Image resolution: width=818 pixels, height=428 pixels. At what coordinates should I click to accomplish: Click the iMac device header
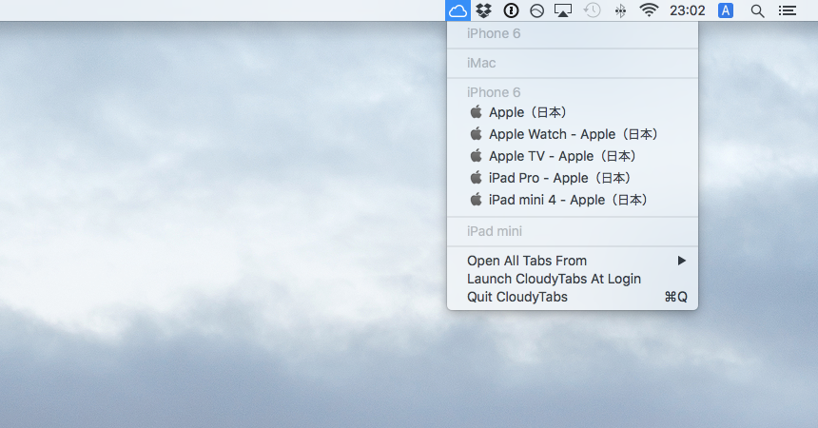tap(481, 63)
